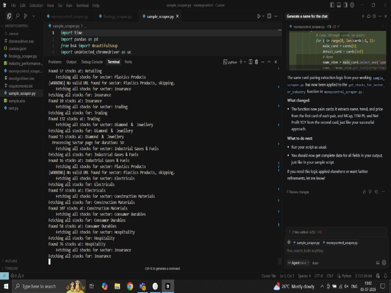Open terminal launch profile dropdown

point(245,62)
